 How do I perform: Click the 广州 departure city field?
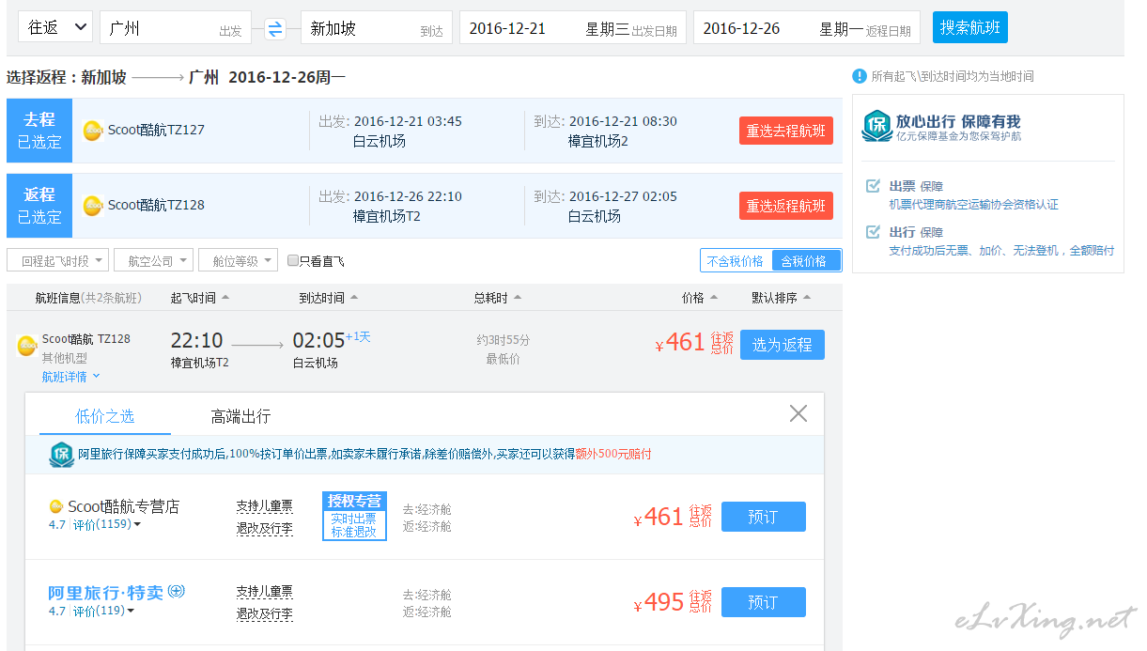(x=175, y=27)
